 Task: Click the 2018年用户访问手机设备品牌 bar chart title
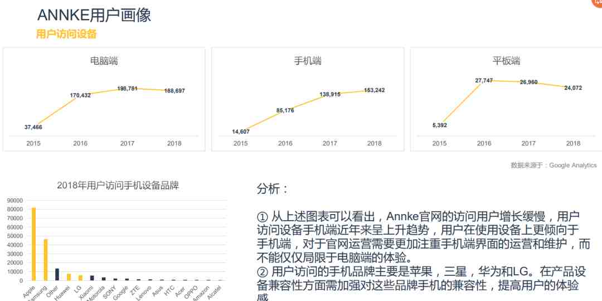pos(118,186)
